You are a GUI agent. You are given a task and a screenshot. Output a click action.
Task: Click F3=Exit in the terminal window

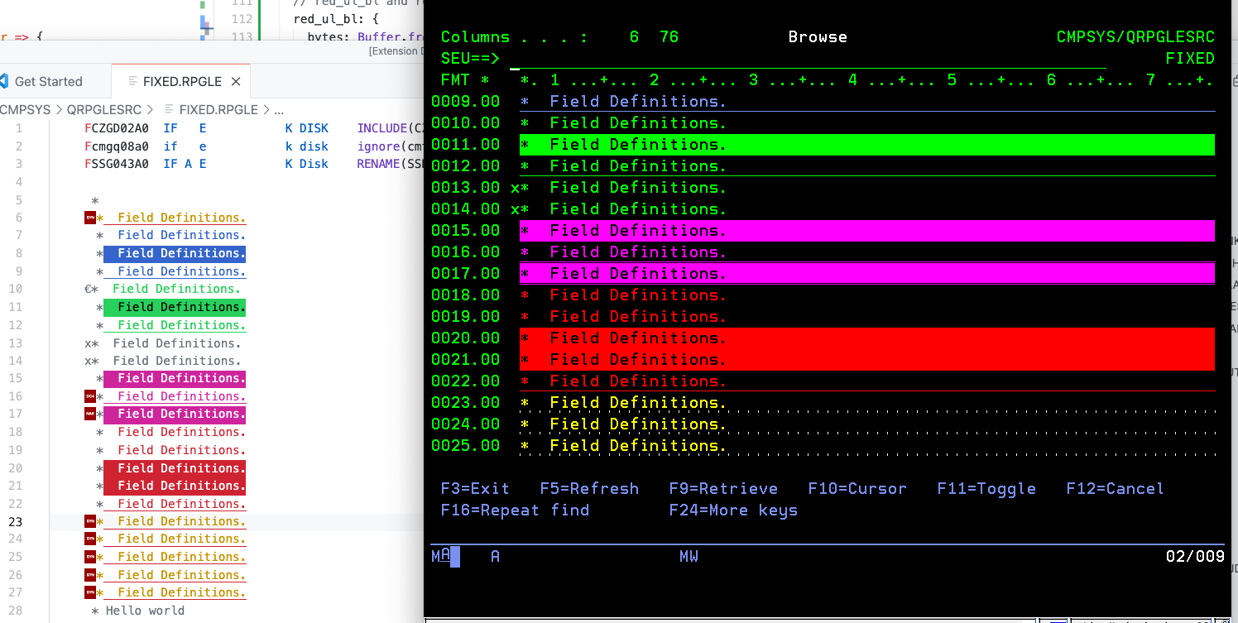coord(475,489)
